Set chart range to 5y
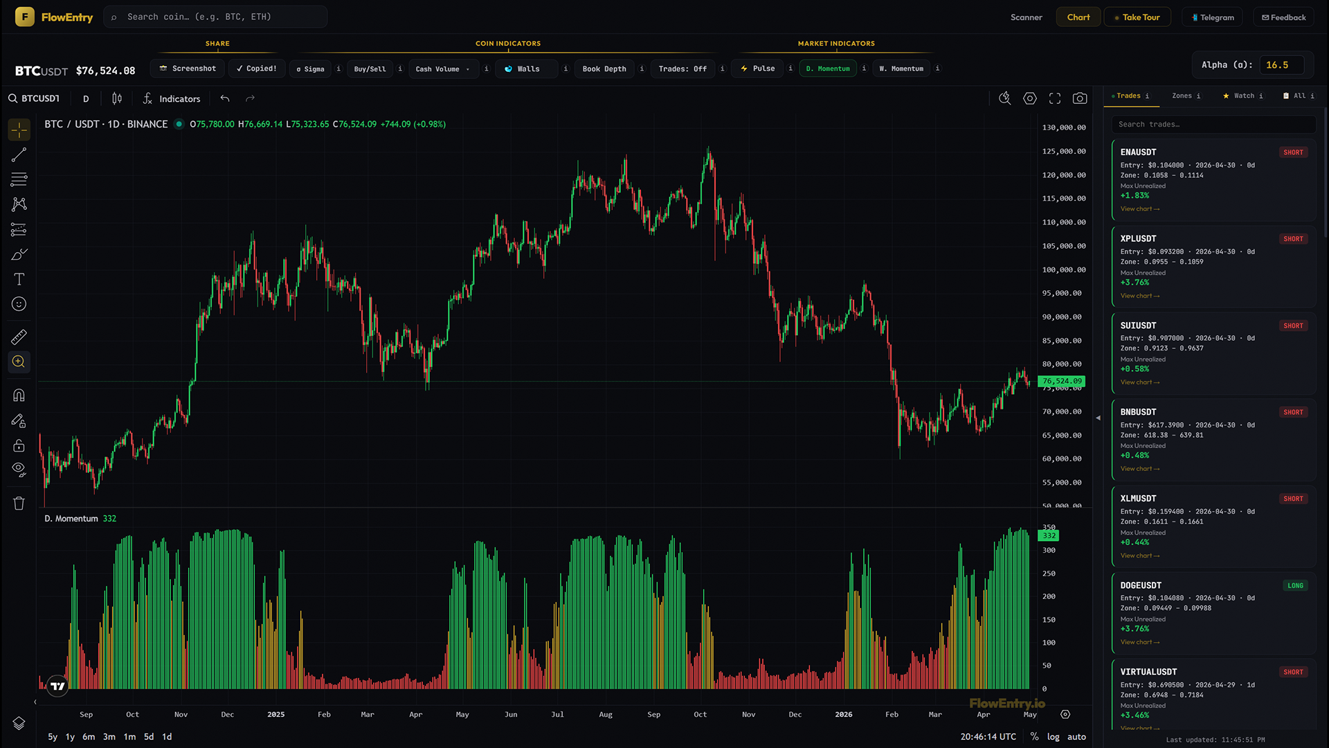The height and width of the screenshot is (748, 1329). [53, 737]
